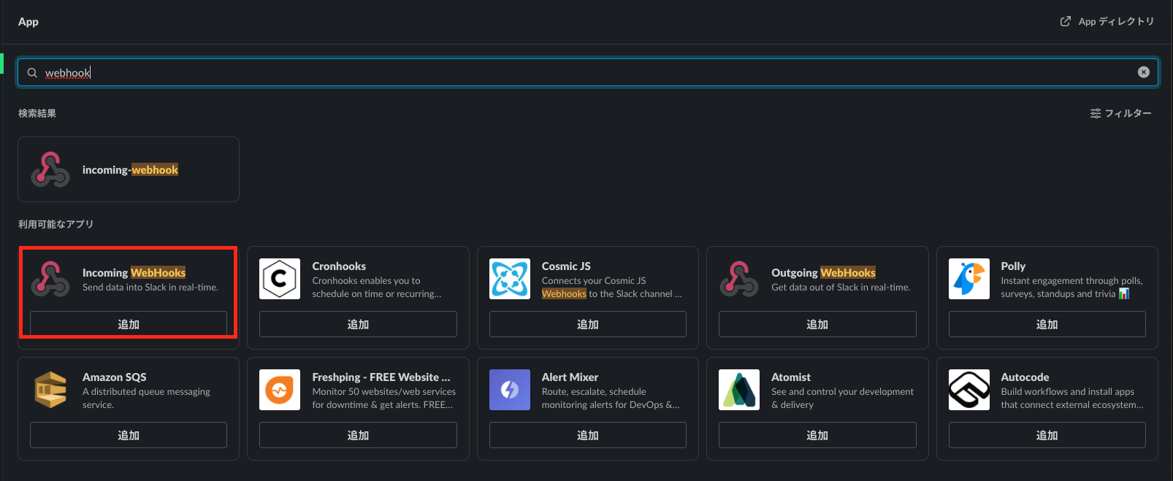Click the Outgoing WebHooks app icon
The image size is (1173, 481).
[x=739, y=279]
